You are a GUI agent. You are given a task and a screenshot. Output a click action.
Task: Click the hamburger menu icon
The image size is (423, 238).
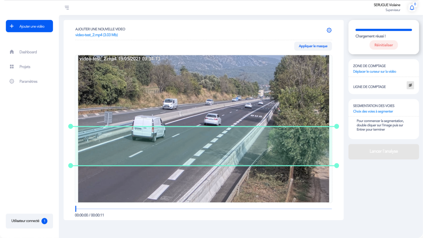(x=67, y=7)
